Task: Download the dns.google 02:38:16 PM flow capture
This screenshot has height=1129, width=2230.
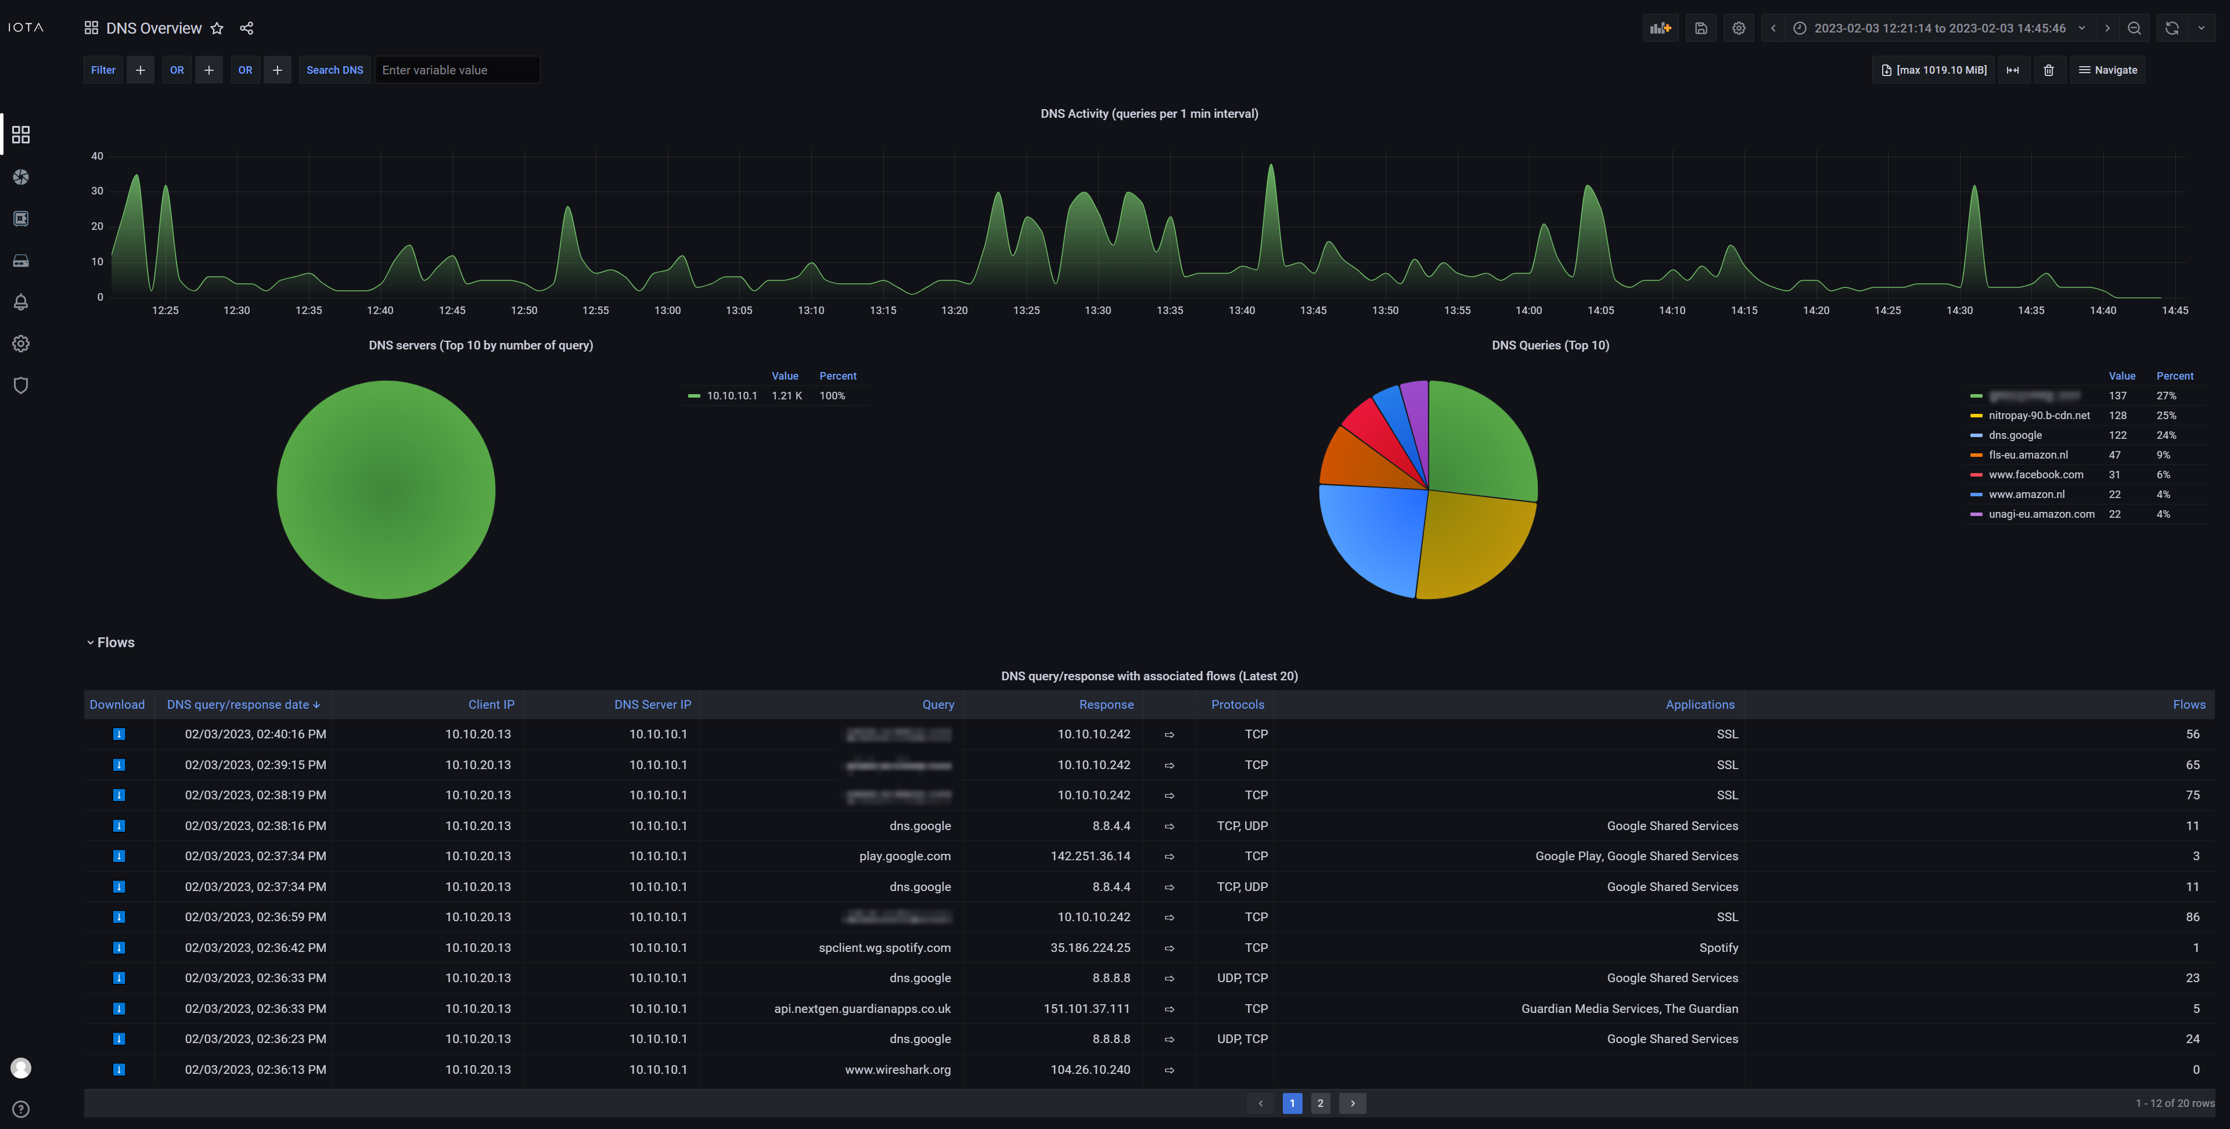Action: tap(120, 825)
